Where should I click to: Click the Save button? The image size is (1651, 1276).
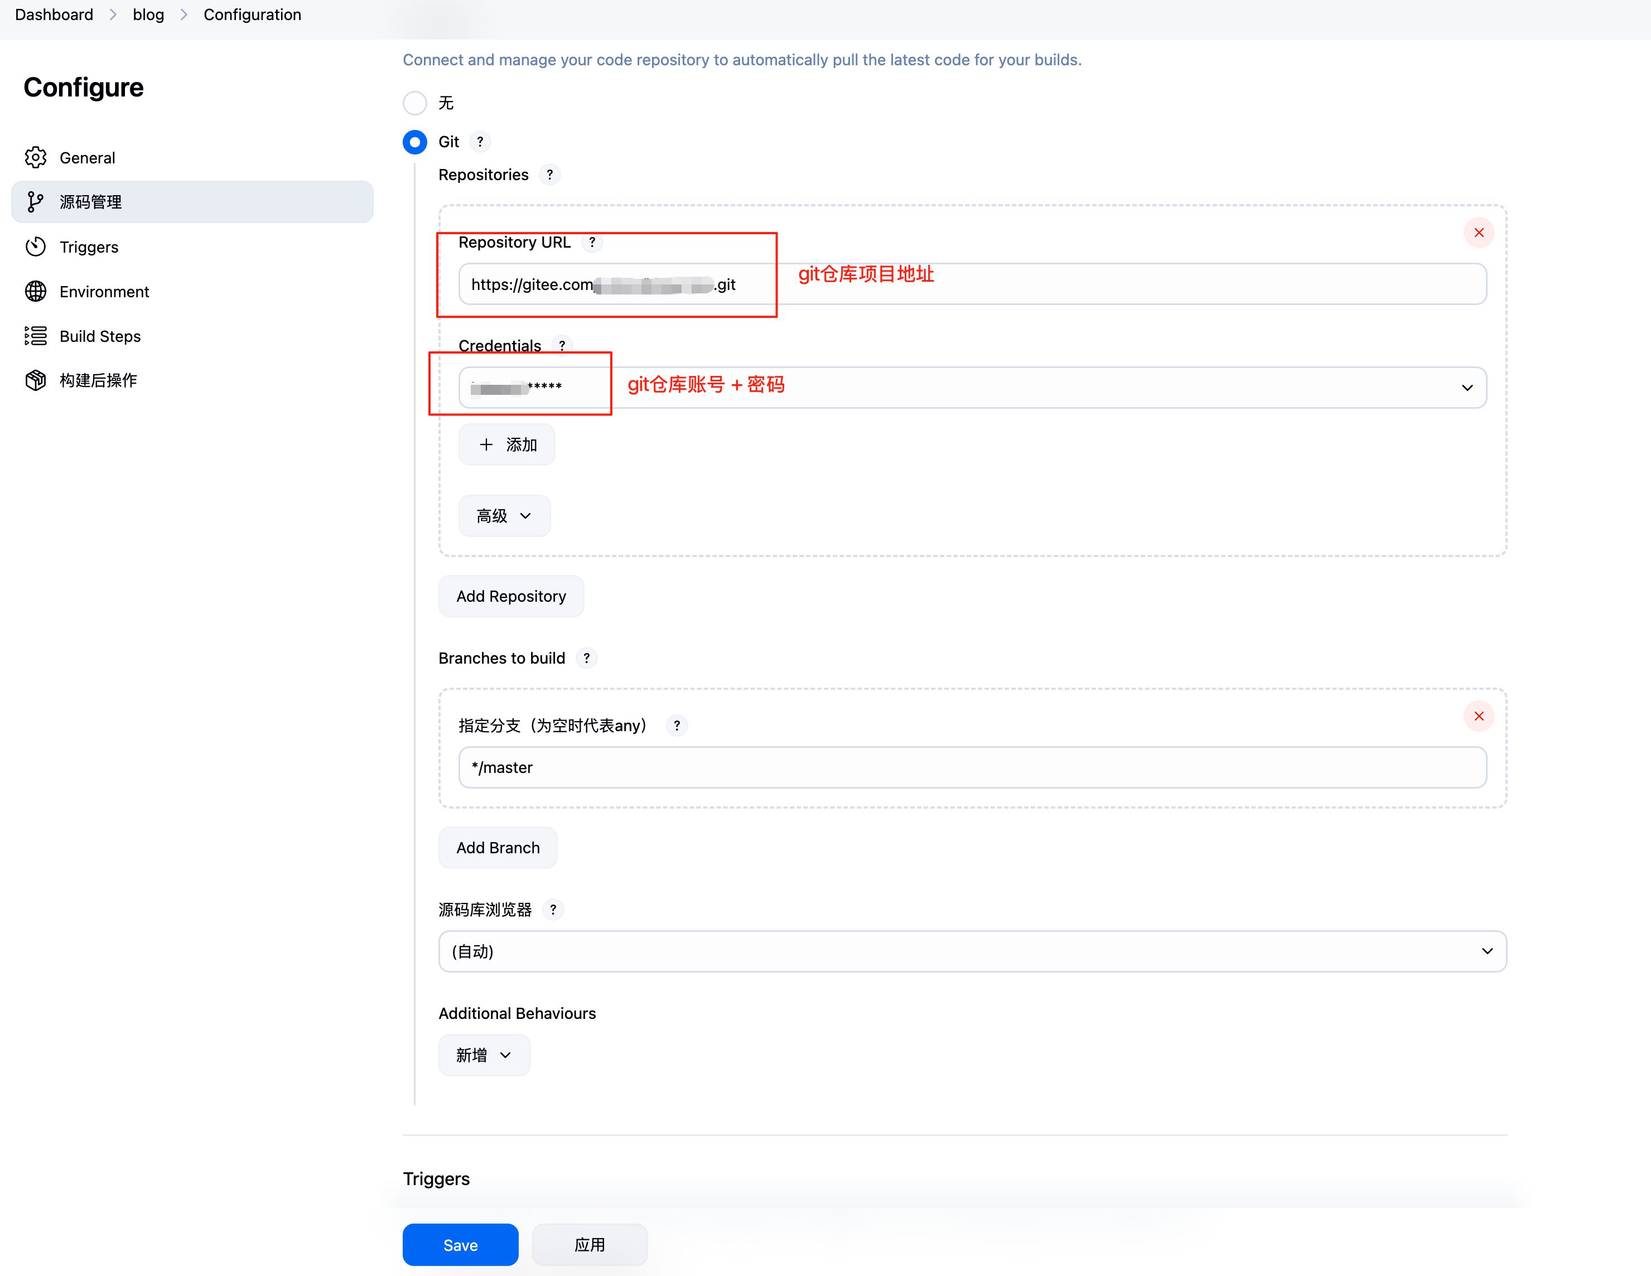(x=460, y=1244)
